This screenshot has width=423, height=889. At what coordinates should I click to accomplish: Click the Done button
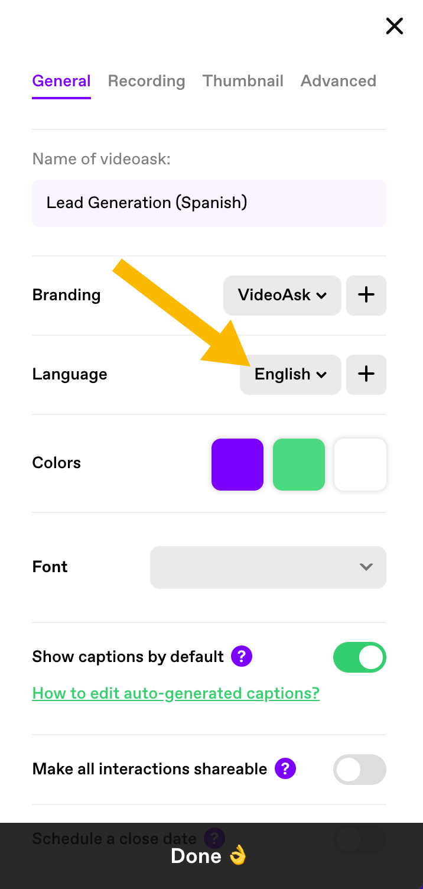pos(211,856)
